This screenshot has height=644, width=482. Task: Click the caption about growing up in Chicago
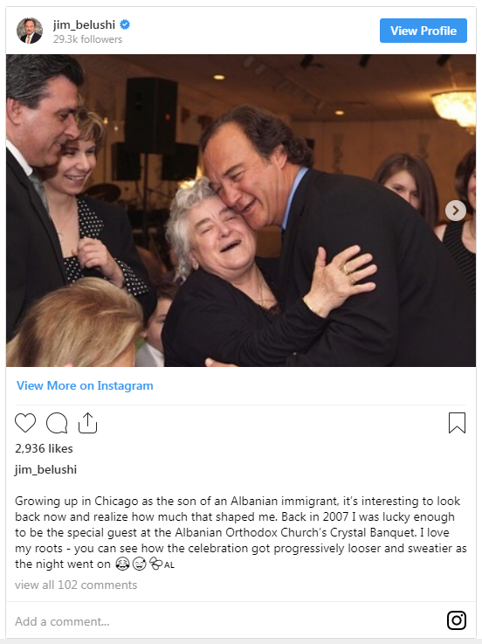pyautogui.click(x=241, y=532)
